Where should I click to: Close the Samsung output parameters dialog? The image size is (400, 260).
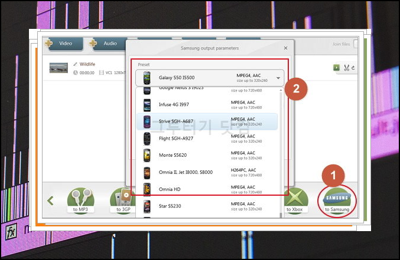click(286, 48)
